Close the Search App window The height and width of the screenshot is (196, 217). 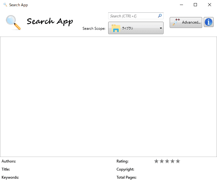[x=210, y=5]
